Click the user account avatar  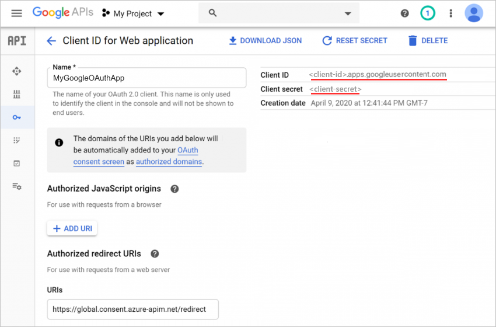[473, 13]
